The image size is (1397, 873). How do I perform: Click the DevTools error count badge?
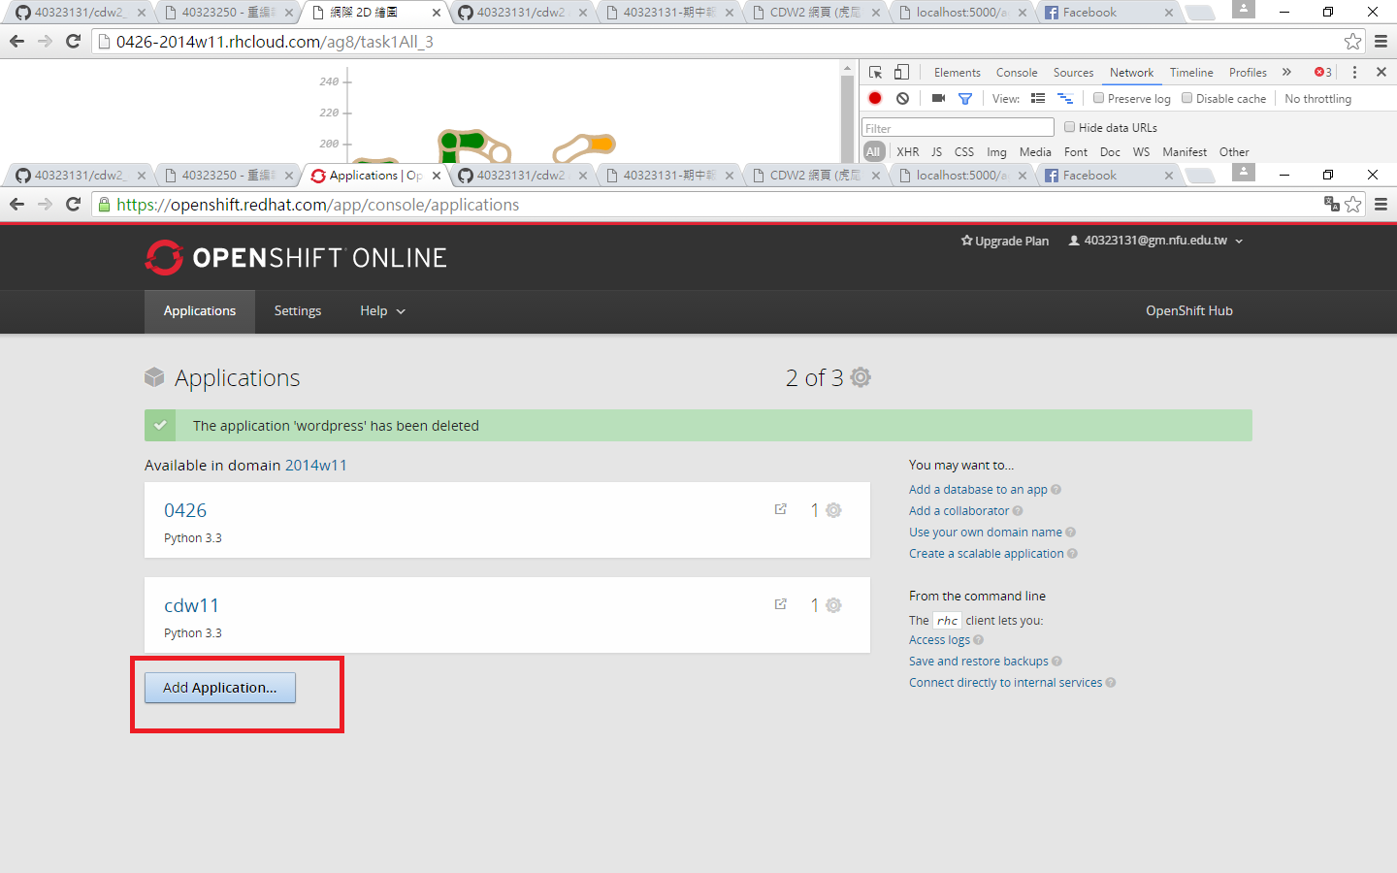[1323, 72]
